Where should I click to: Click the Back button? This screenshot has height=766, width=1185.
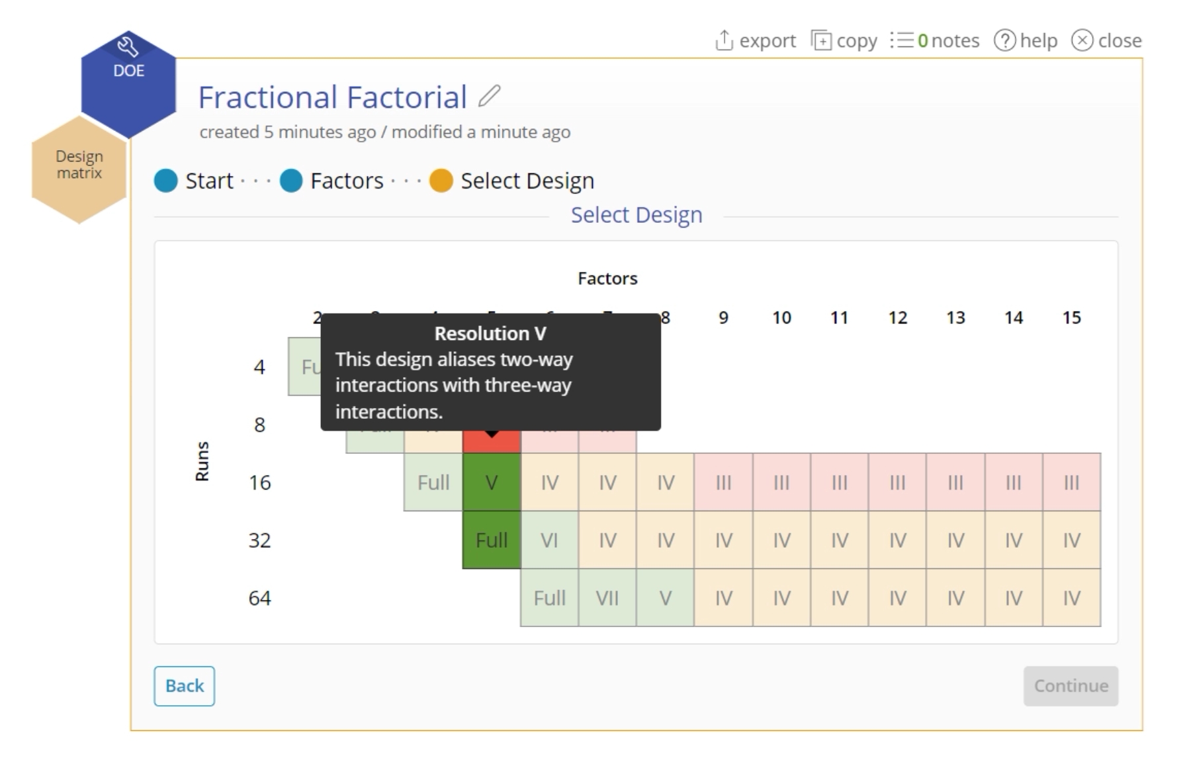(184, 686)
